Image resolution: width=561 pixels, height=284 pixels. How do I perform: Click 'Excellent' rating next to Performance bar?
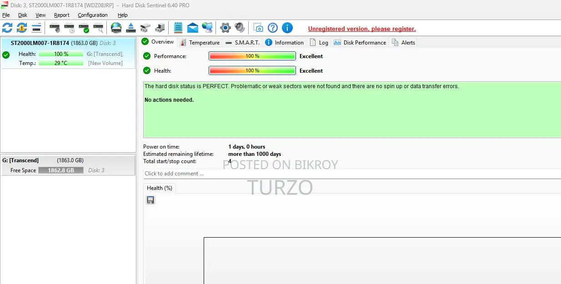coord(311,56)
